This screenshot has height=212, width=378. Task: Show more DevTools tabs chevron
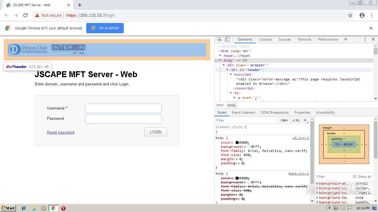click(346, 39)
